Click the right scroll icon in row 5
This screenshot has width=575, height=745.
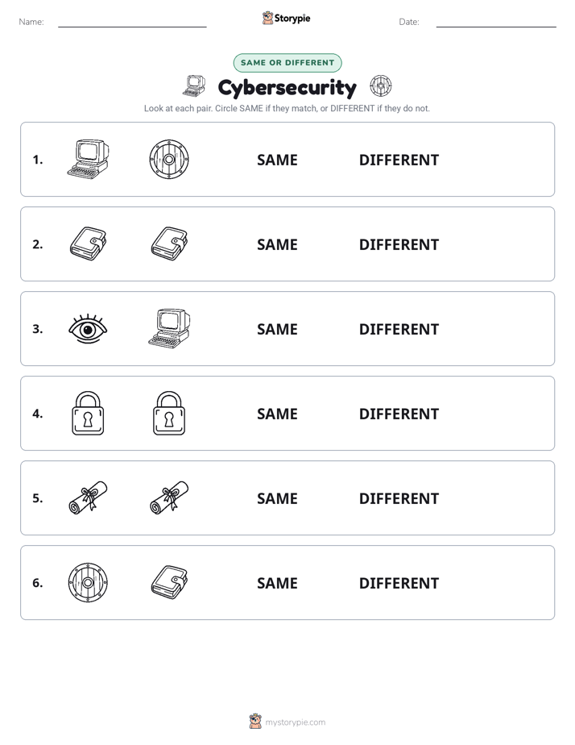169,498
